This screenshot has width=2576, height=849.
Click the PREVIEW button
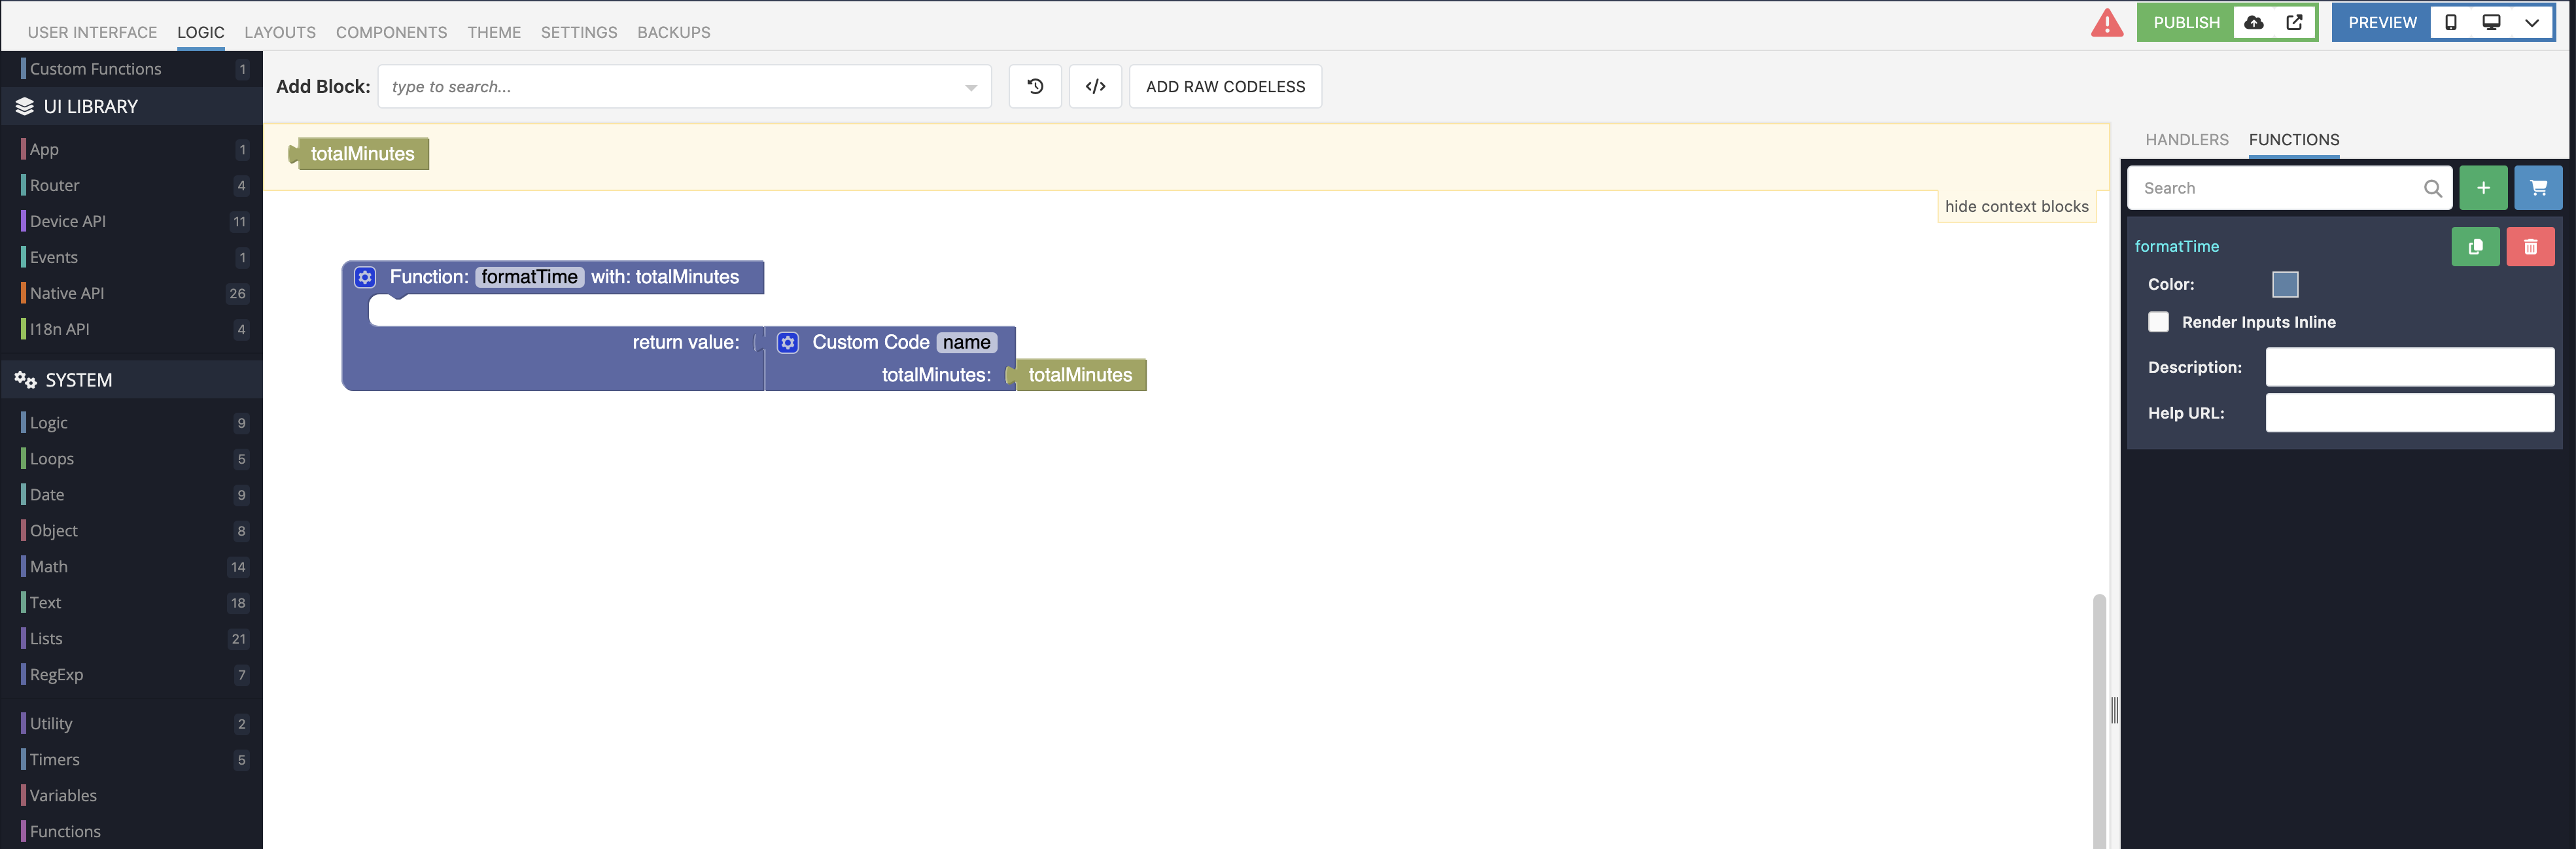[x=2382, y=23]
